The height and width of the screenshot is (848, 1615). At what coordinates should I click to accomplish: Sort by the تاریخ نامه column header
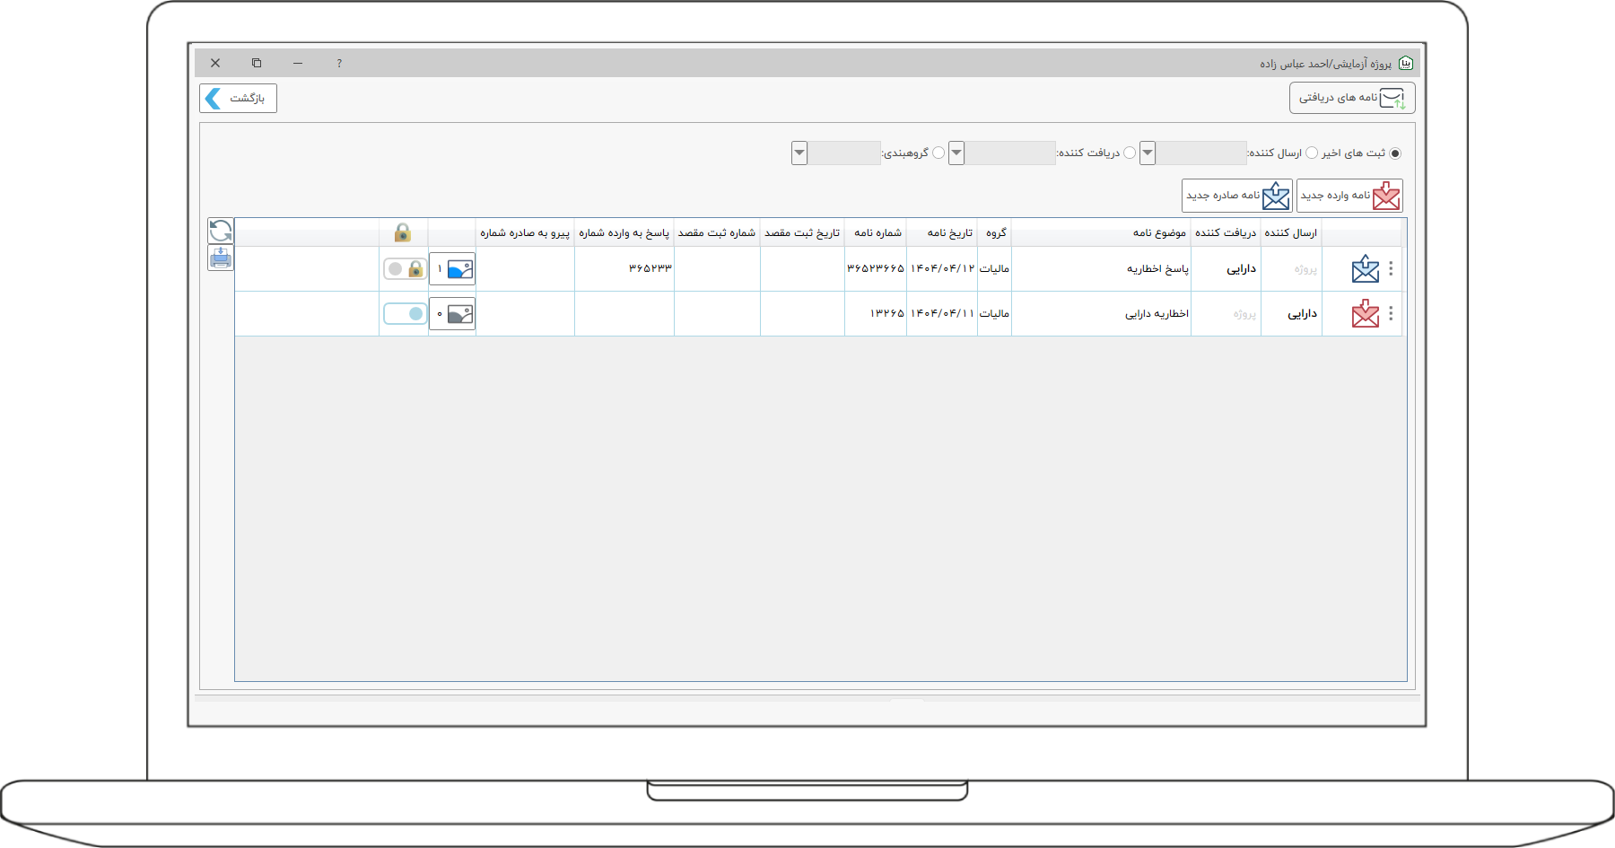click(949, 233)
